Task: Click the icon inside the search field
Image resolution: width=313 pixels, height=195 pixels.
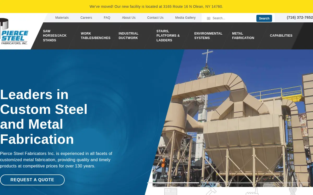Action: 208,18
